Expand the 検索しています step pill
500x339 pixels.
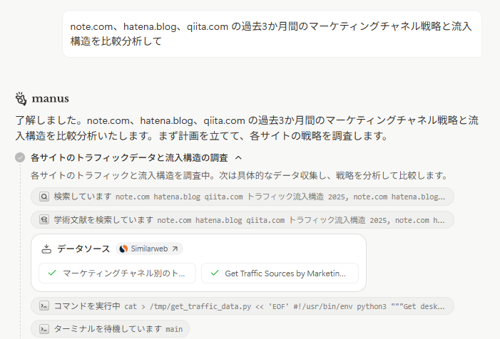pos(243,197)
